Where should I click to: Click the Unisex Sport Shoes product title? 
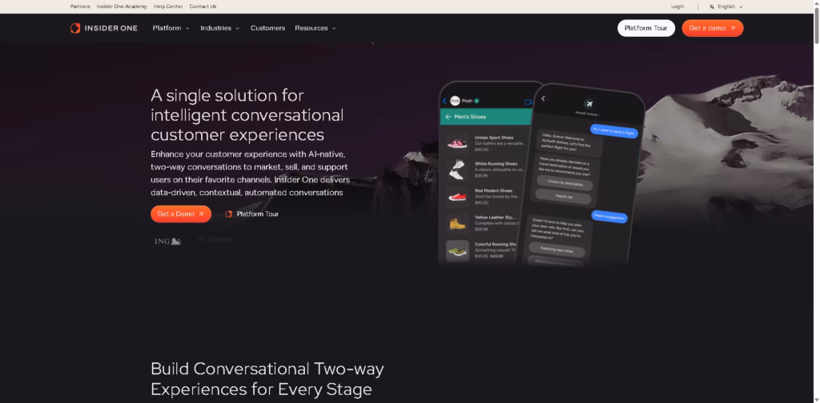point(493,138)
